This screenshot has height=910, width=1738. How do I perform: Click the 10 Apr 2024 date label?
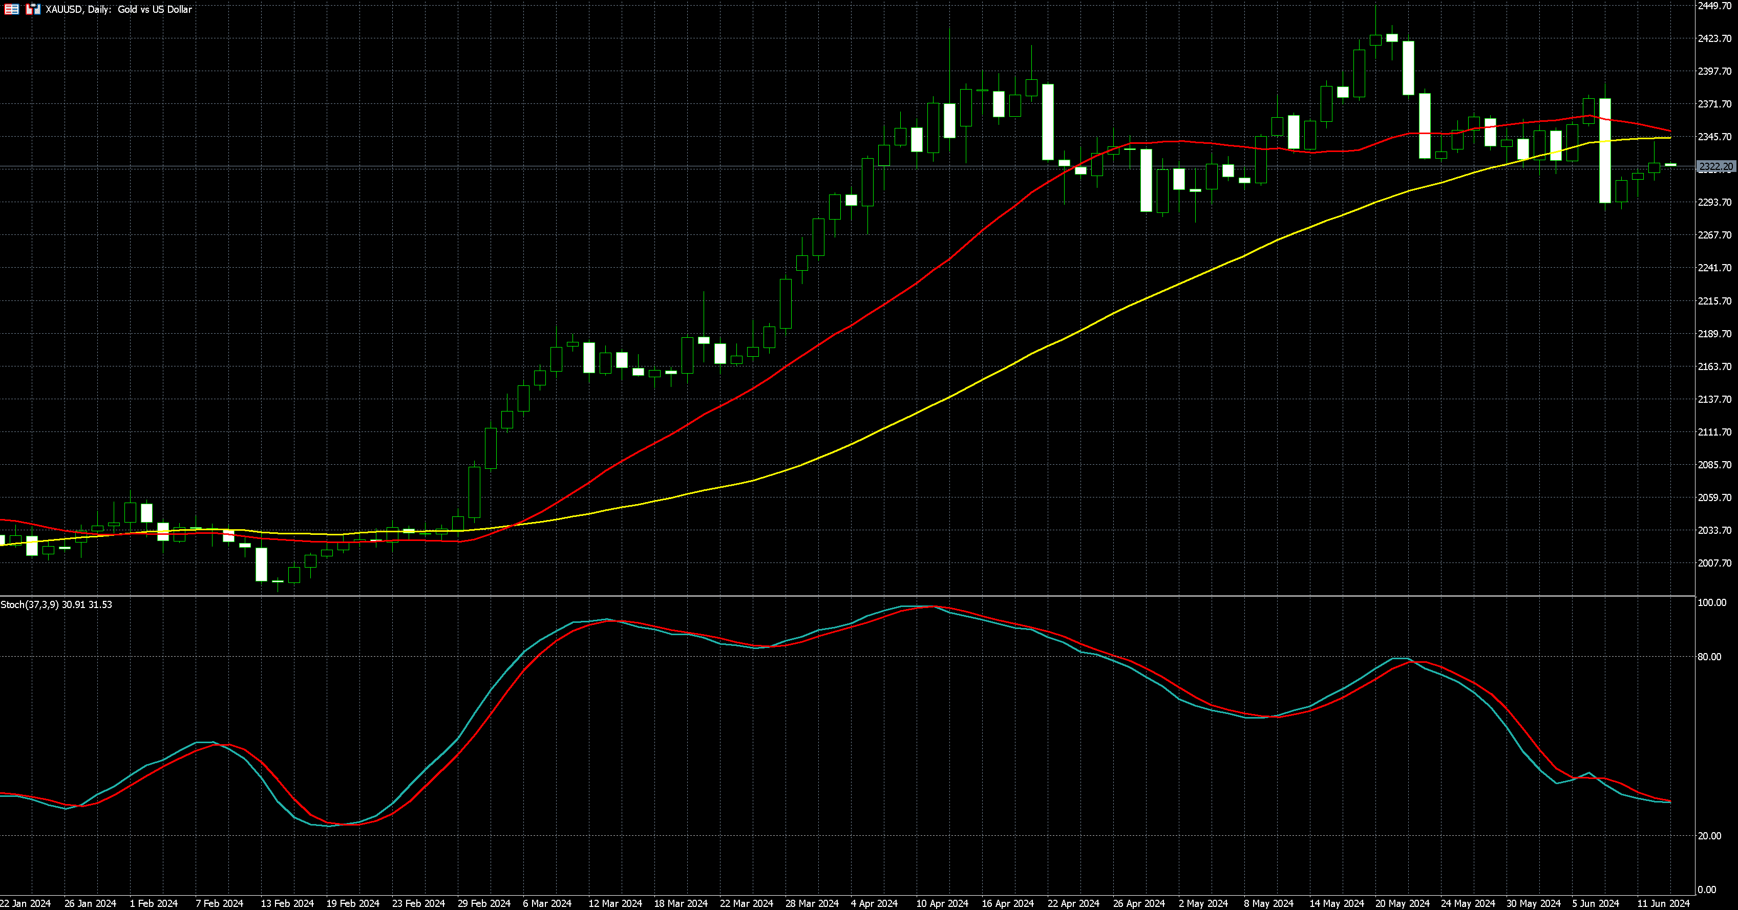coord(942,903)
